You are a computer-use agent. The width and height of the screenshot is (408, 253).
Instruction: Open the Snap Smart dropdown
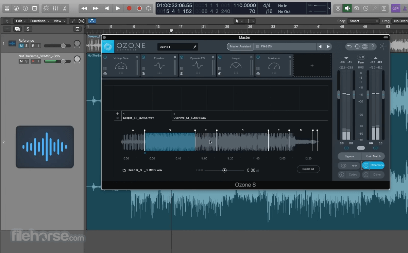pos(363,21)
